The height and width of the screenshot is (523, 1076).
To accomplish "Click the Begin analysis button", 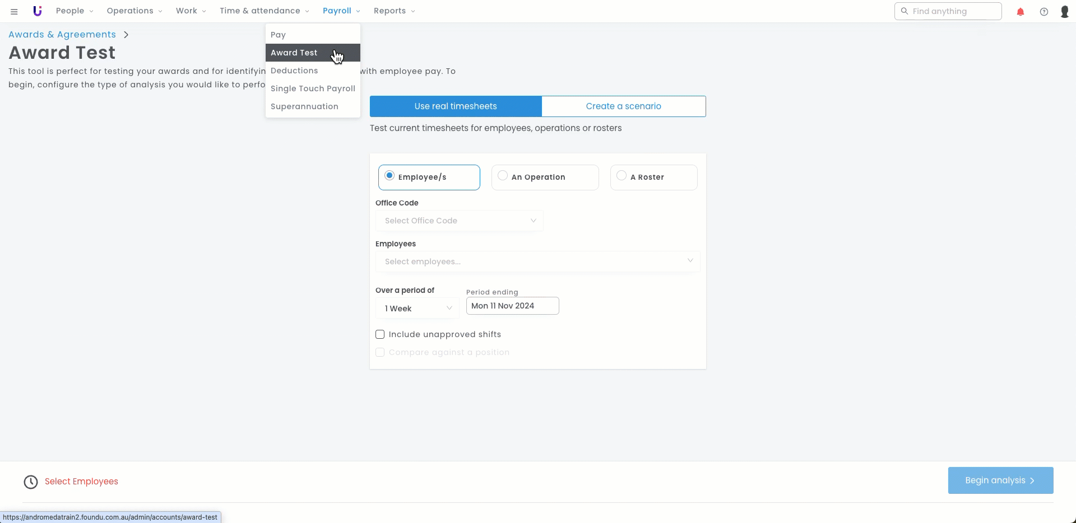I will pos(1000,480).
